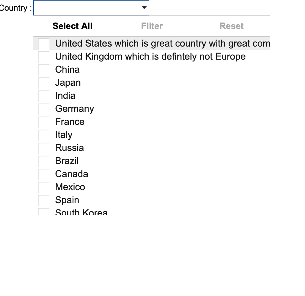Check the United States checkbox
Viewport: 305px width, 296px height.
(x=44, y=44)
